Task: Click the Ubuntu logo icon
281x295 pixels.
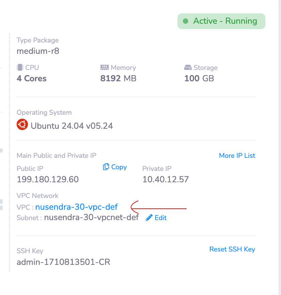Action: [22, 125]
